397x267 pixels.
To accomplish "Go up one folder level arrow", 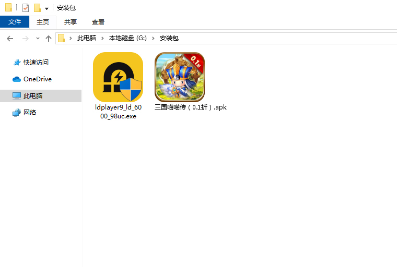I will pyautogui.click(x=49, y=39).
